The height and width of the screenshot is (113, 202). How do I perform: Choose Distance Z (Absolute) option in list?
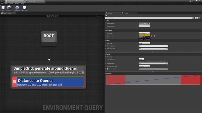144,39
